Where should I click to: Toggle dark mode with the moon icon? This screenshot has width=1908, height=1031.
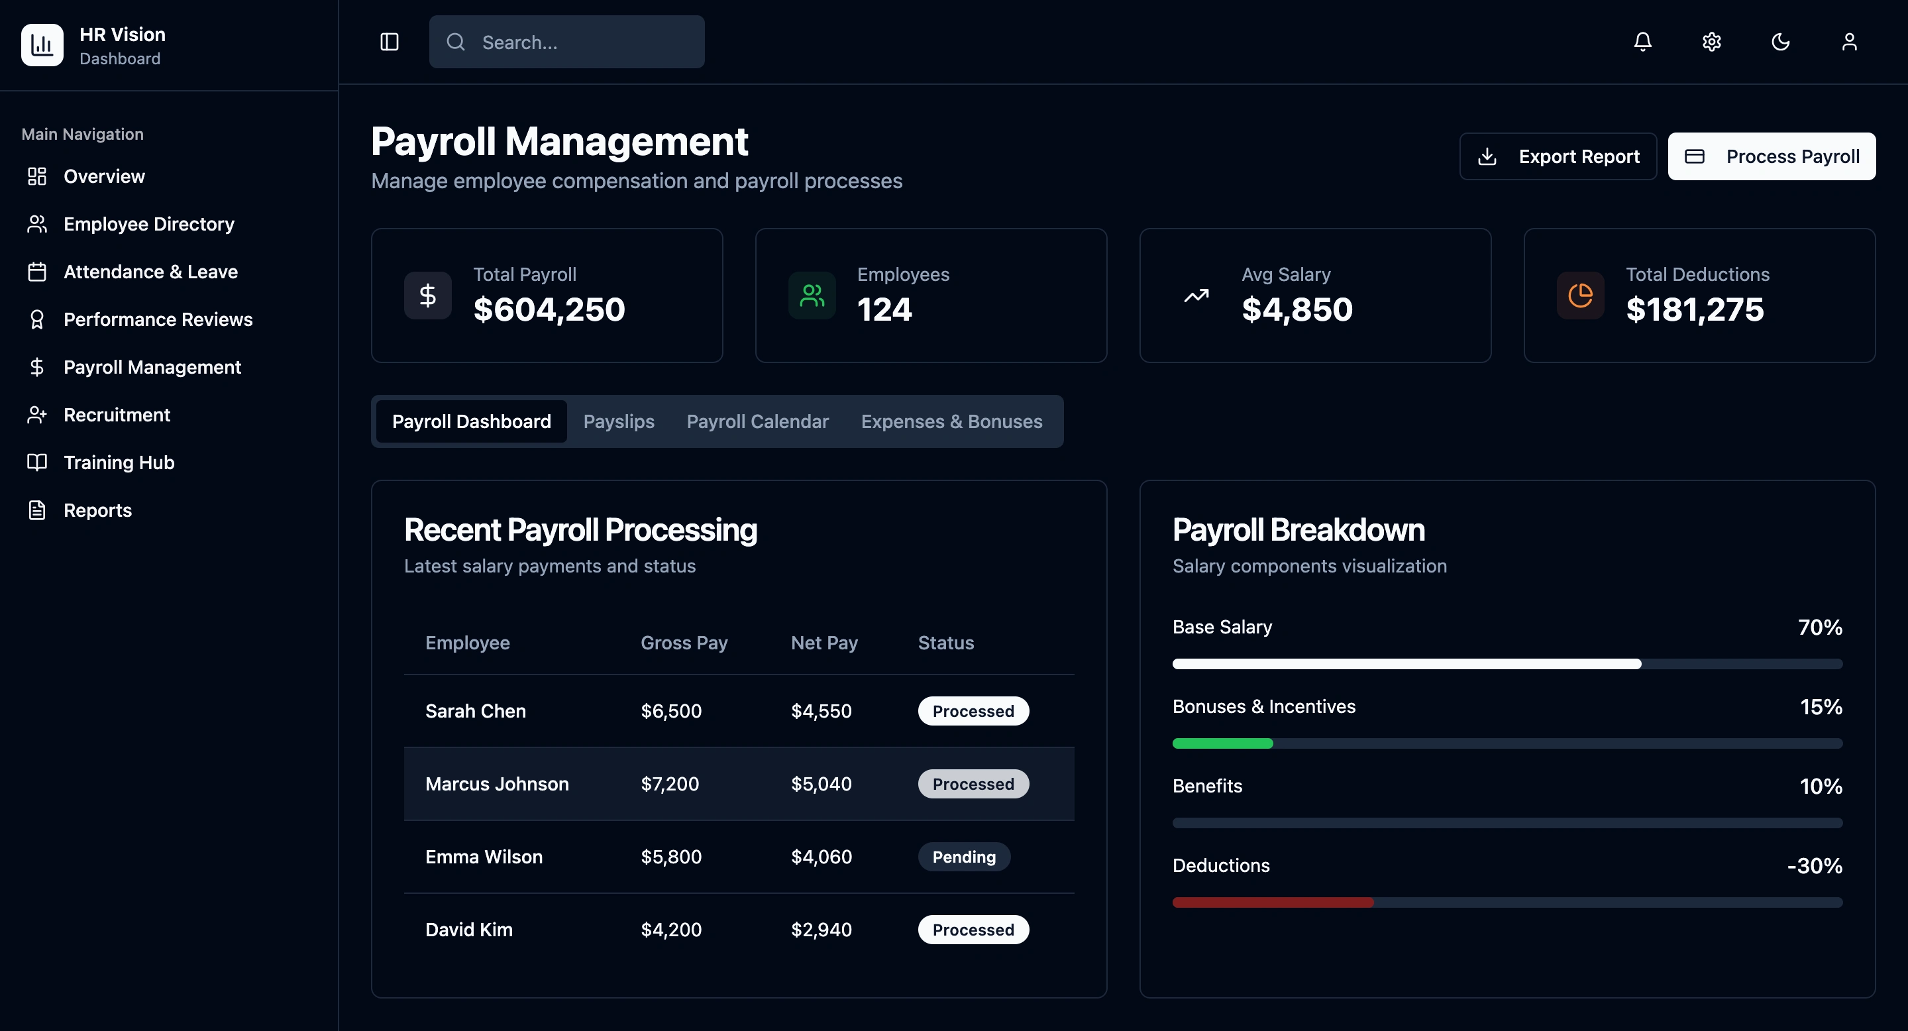pos(1780,42)
